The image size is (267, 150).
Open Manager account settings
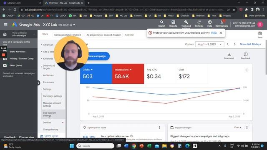point(52,105)
